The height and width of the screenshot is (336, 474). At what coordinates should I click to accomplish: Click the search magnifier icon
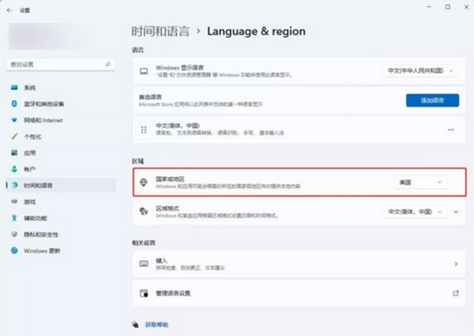(x=108, y=64)
